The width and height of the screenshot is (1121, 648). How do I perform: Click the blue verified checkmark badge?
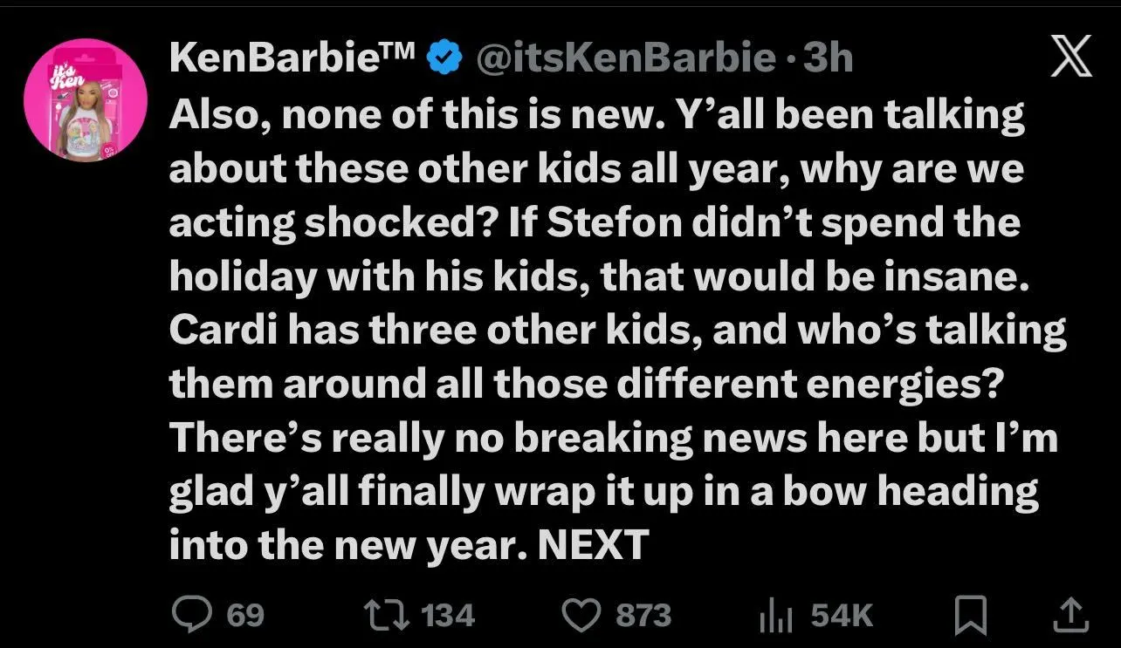click(x=444, y=56)
